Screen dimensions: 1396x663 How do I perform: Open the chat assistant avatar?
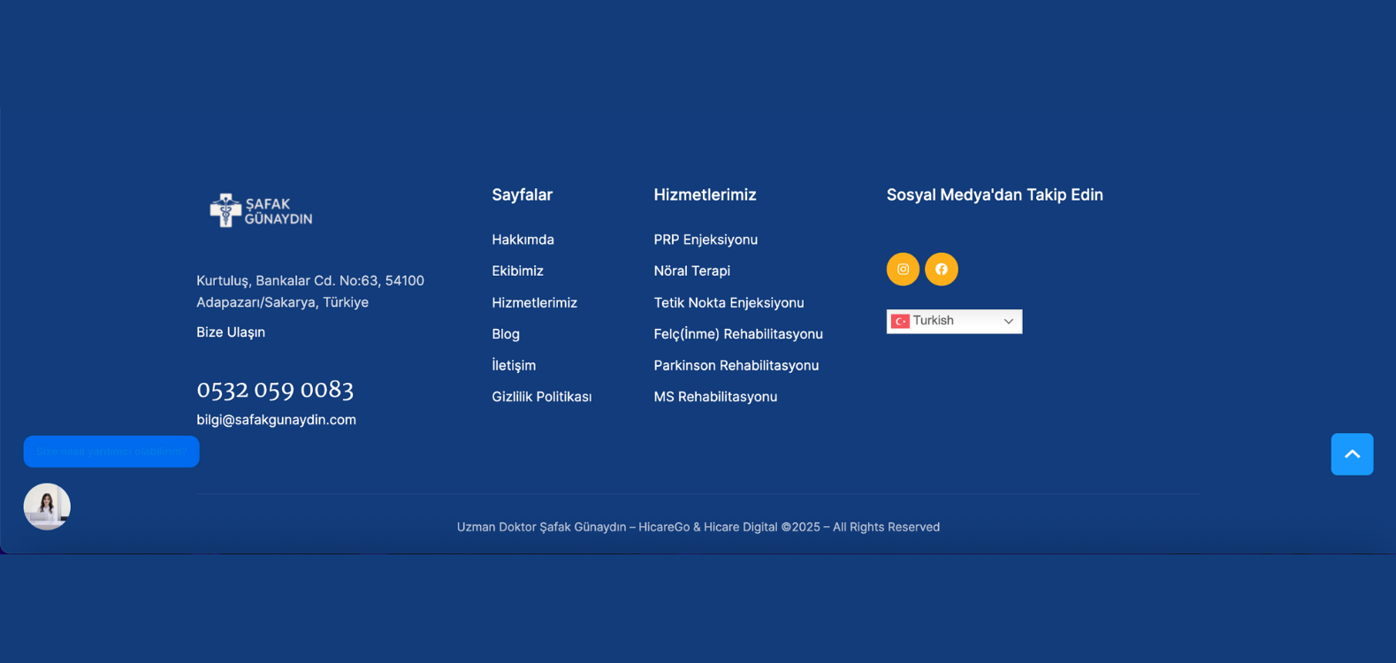coord(47,507)
